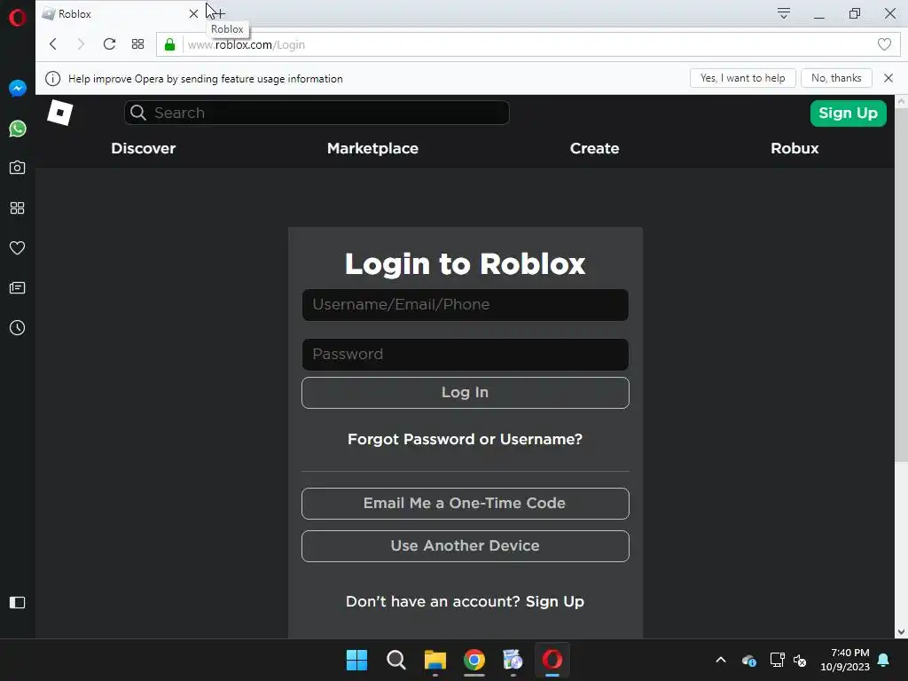Open Windows Start menu
The height and width of the screenshot is (681, 908).
356,660
